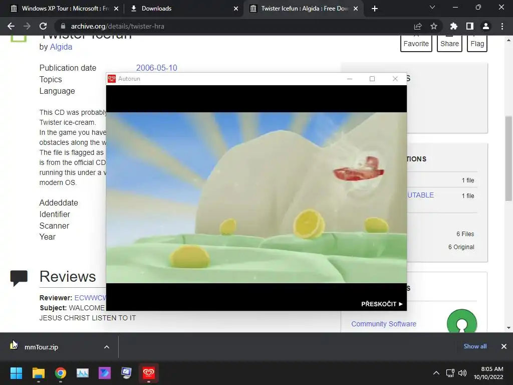Toggle the Chrome side panel icon

tap(470, 26)
